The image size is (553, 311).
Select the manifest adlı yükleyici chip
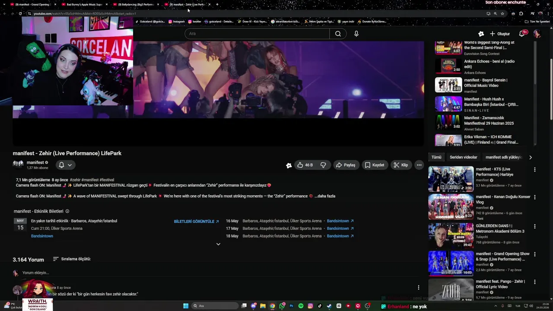(504, 157)
